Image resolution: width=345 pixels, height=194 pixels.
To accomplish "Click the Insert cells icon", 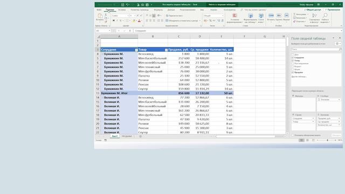I will click(x=271, y=15).
